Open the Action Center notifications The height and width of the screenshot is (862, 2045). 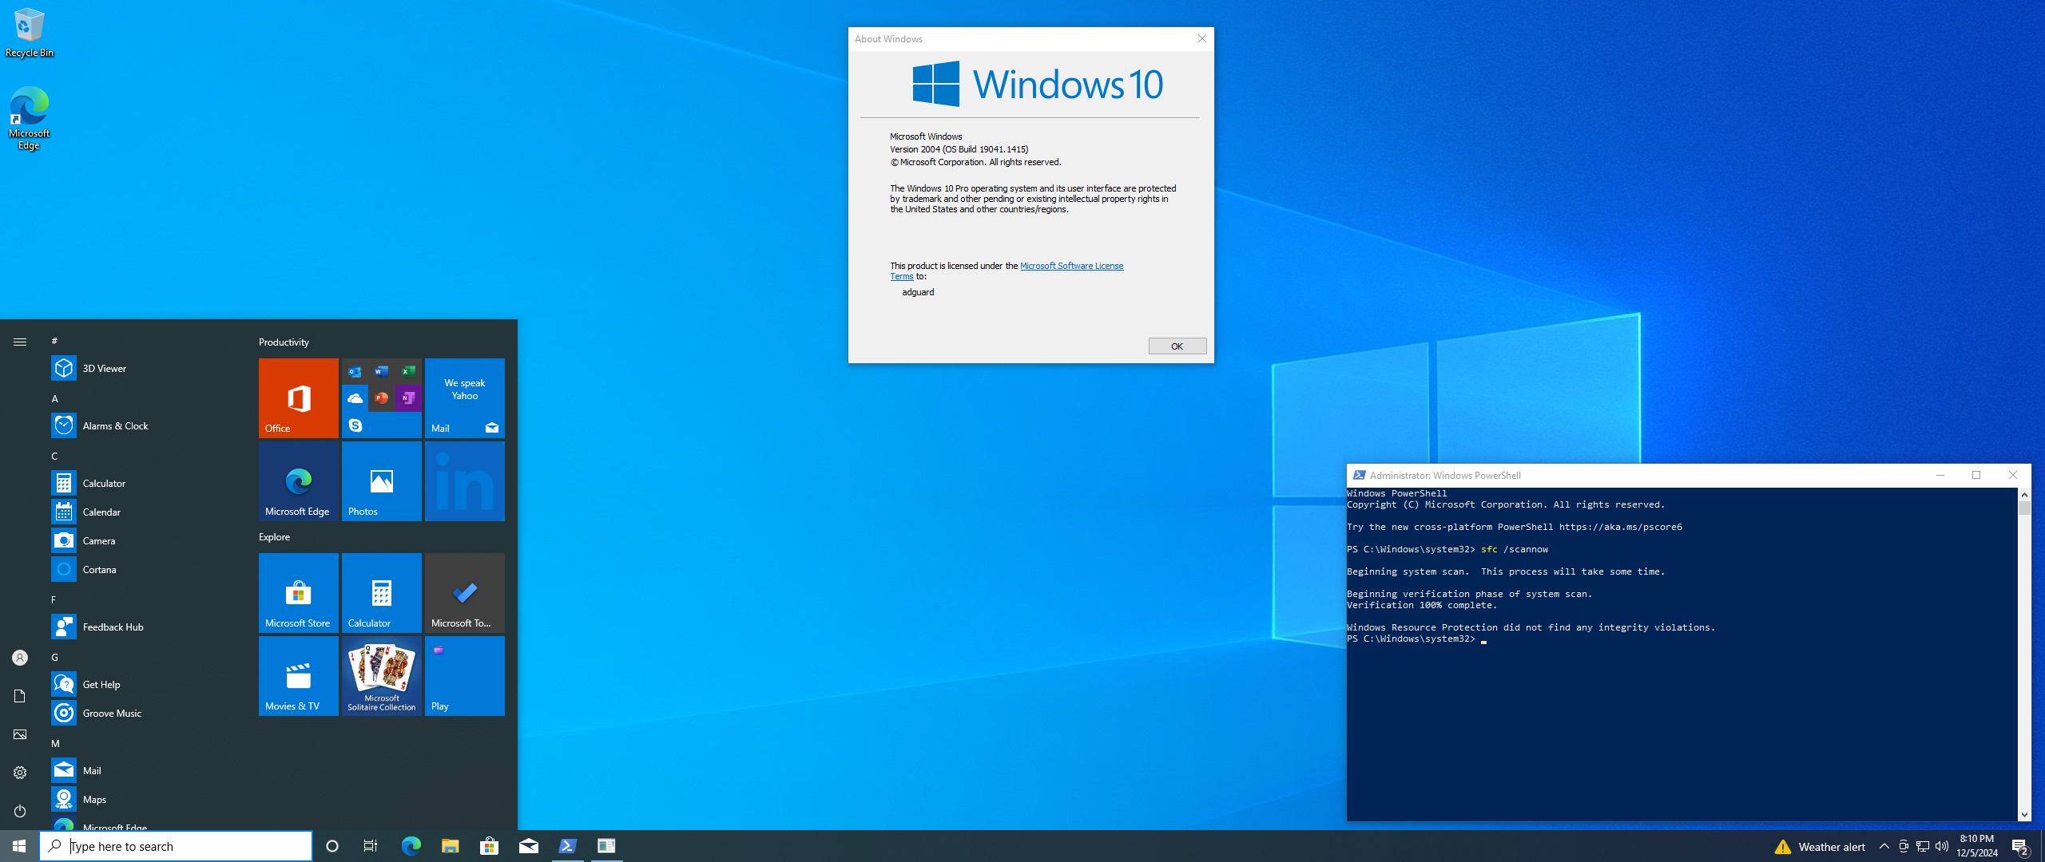[x=2021, y=846]
